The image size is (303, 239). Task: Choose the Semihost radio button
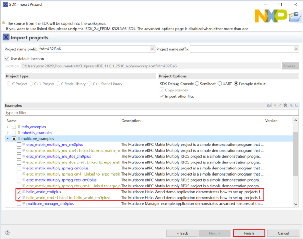(197, 84)
